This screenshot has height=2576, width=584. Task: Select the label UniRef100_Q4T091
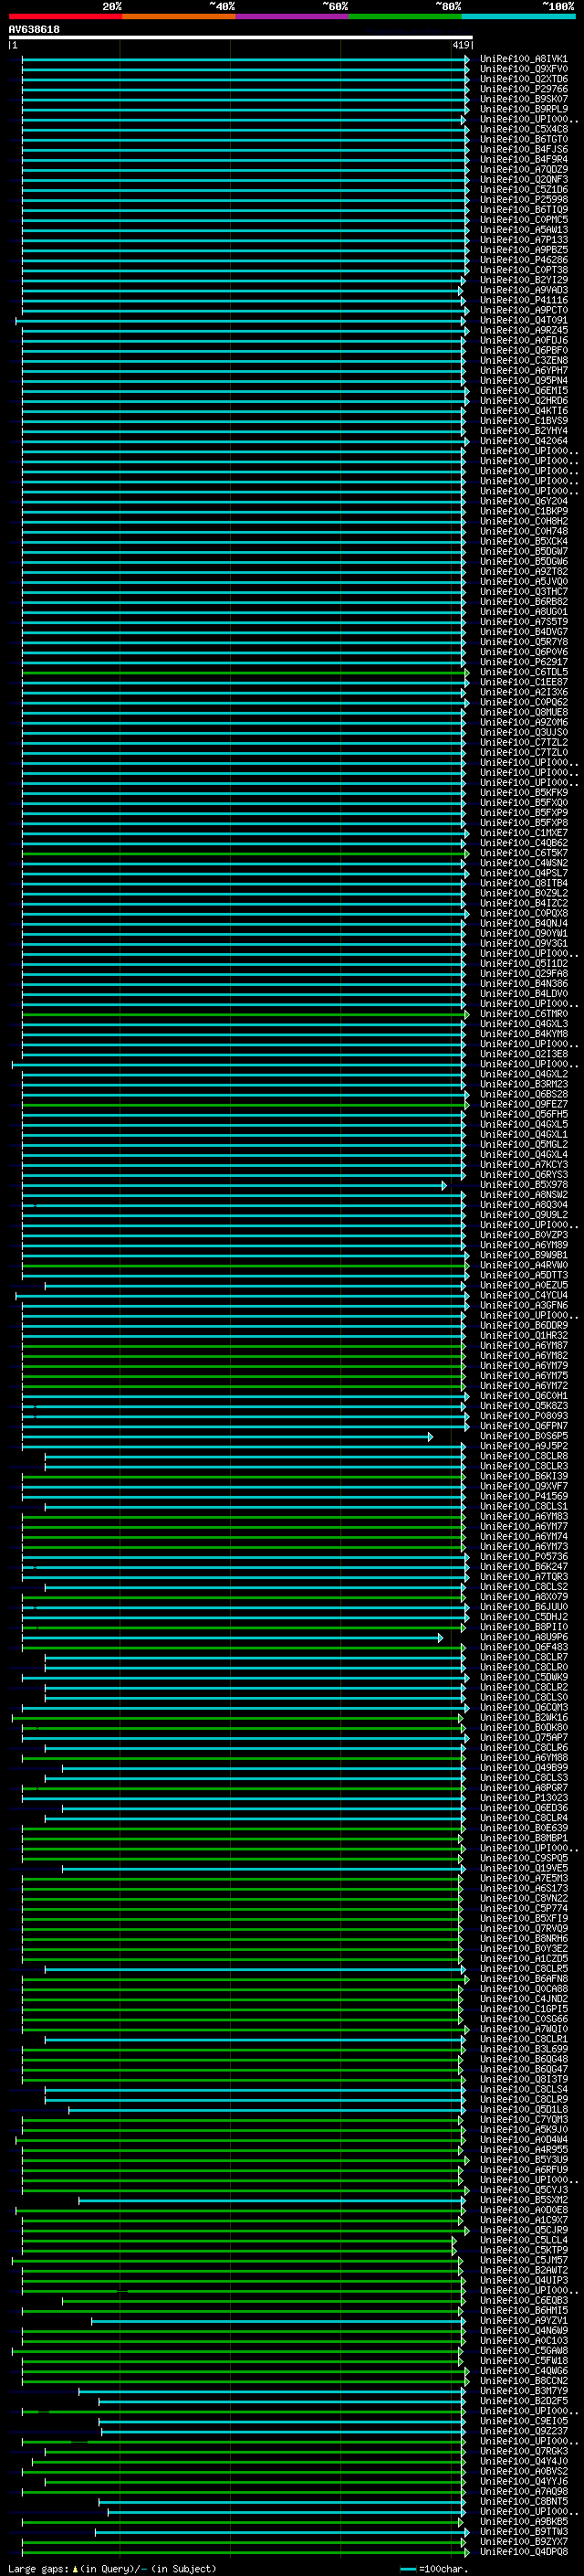pos(523,320)
